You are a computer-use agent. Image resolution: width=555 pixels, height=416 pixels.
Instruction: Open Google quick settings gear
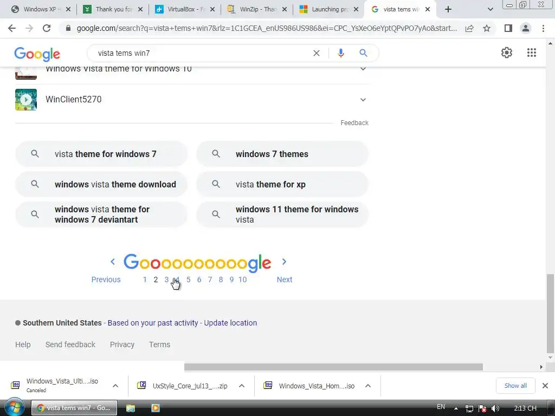[x=507, y=53]
